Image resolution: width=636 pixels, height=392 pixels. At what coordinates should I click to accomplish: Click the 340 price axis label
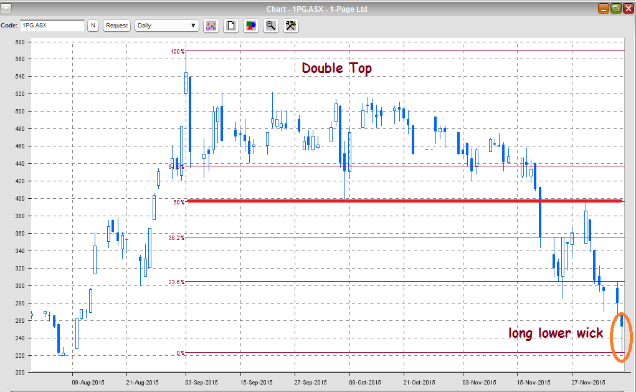click(x=20, y=251)
